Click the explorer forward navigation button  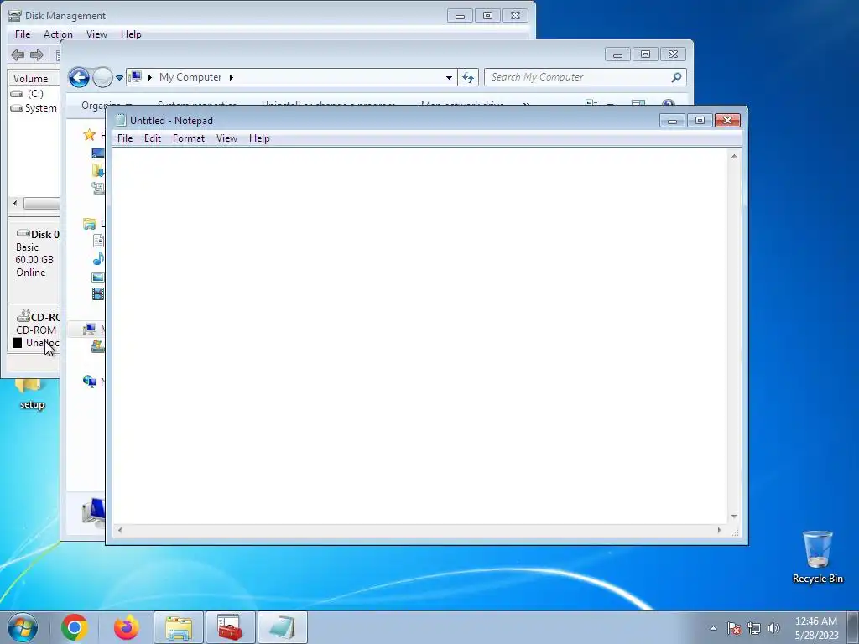click(x=102, y=77)
